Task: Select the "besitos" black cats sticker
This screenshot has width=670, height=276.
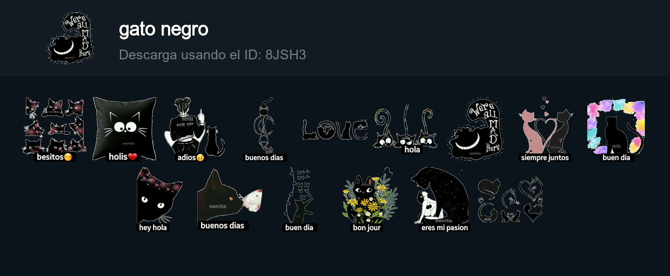Action: [54, 129]
